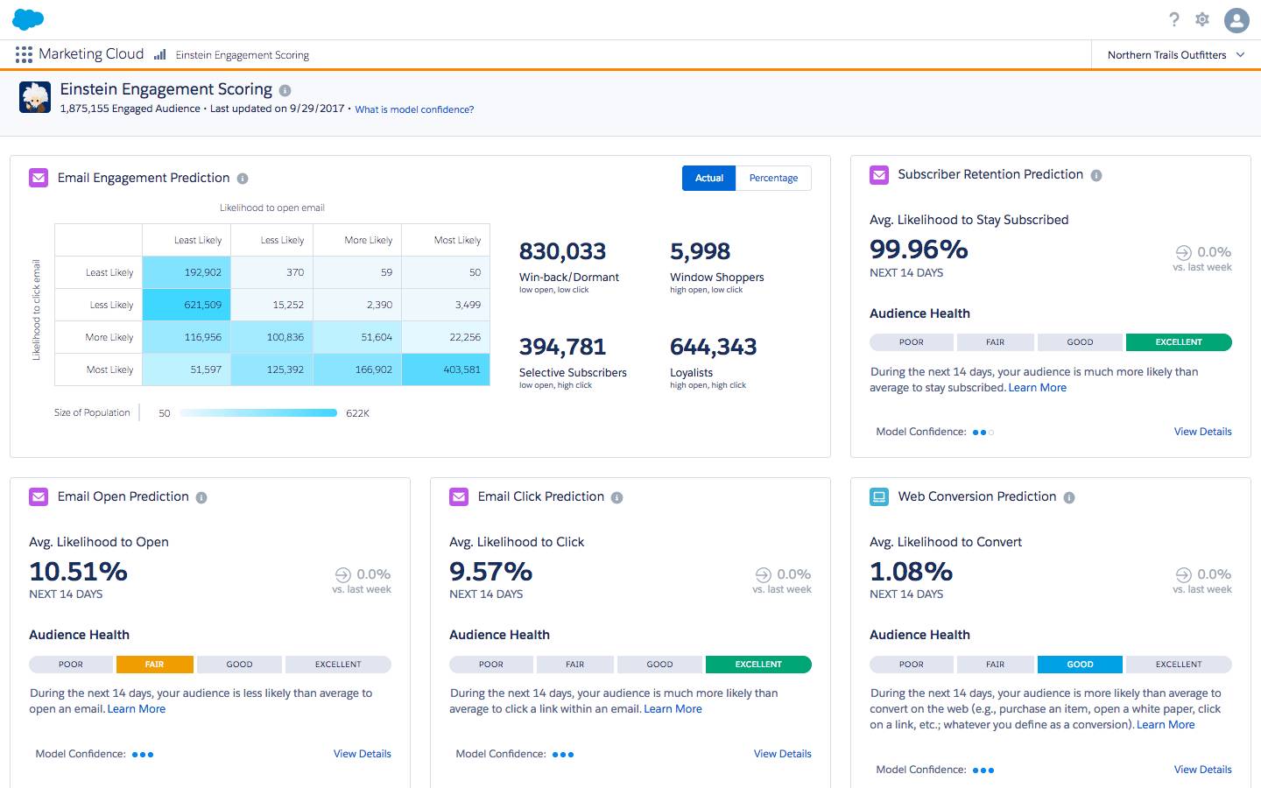Select the Einstein Engagement Scoring breadcrumb
The height and width of the screenshot is (788, 1261).
pos(242,54)
